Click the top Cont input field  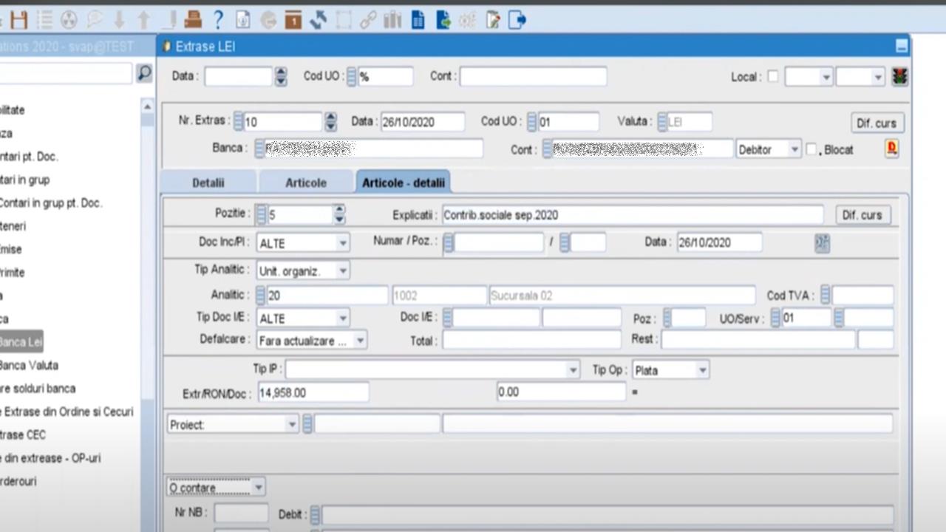tap(533, 76)
